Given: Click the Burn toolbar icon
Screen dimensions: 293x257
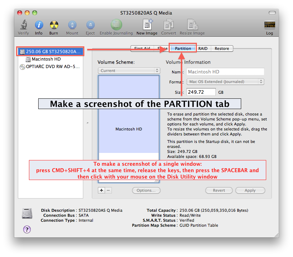Looking at the screenshot, I should [54, 25].
